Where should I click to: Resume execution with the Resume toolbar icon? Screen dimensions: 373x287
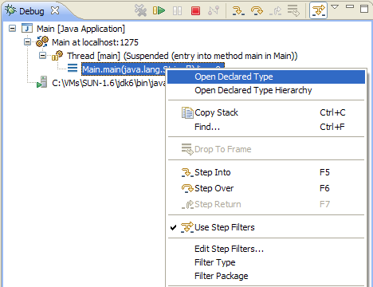tap(159, 10)
